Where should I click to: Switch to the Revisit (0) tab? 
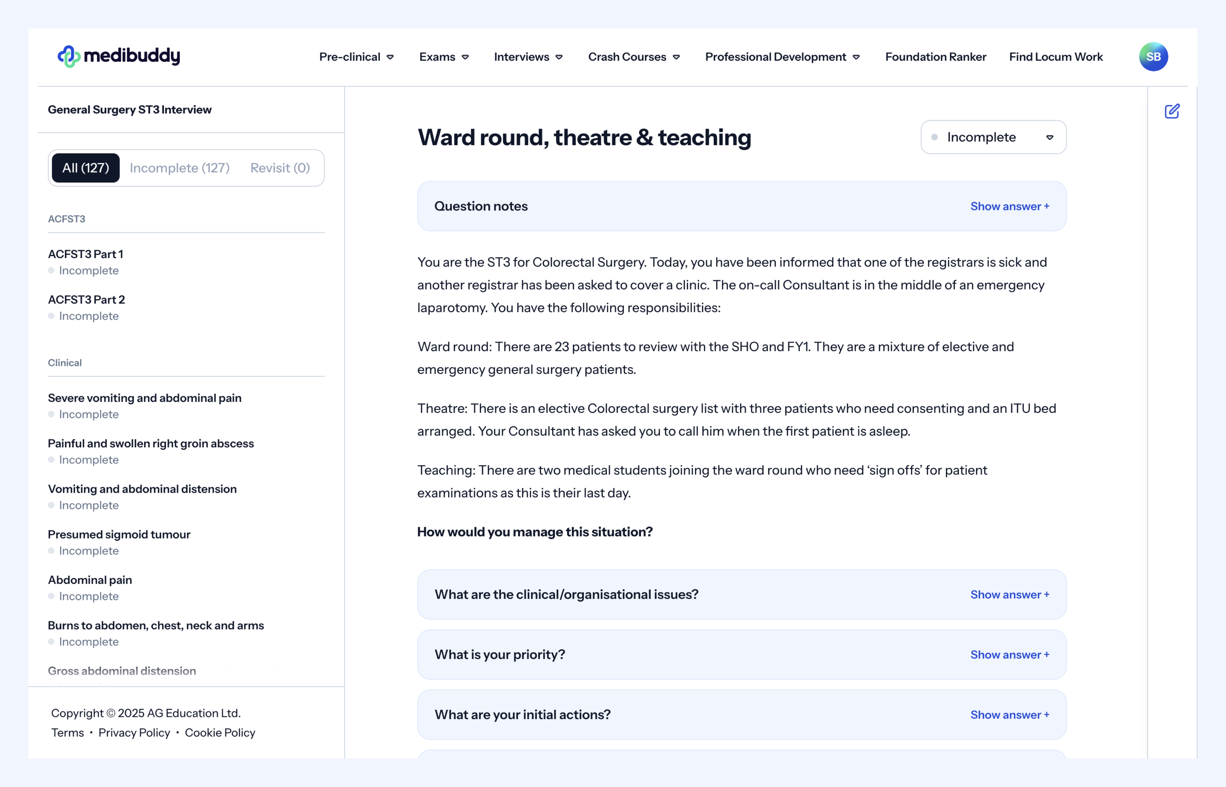[x=280, y=168]
